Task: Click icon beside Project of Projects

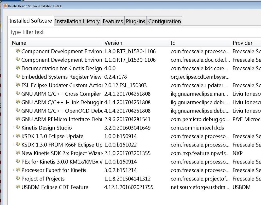Action: [x=18, y=178]
